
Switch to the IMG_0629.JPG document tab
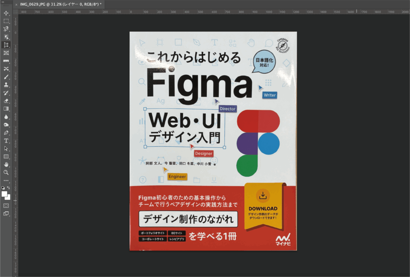tap(61, 4)
